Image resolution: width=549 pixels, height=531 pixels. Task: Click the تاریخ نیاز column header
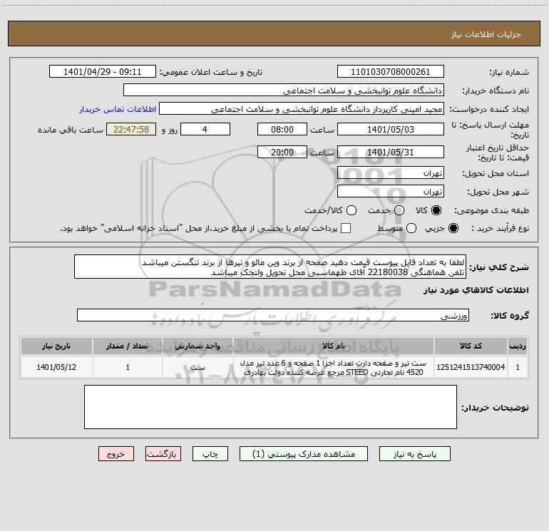[x=56, y=346]
